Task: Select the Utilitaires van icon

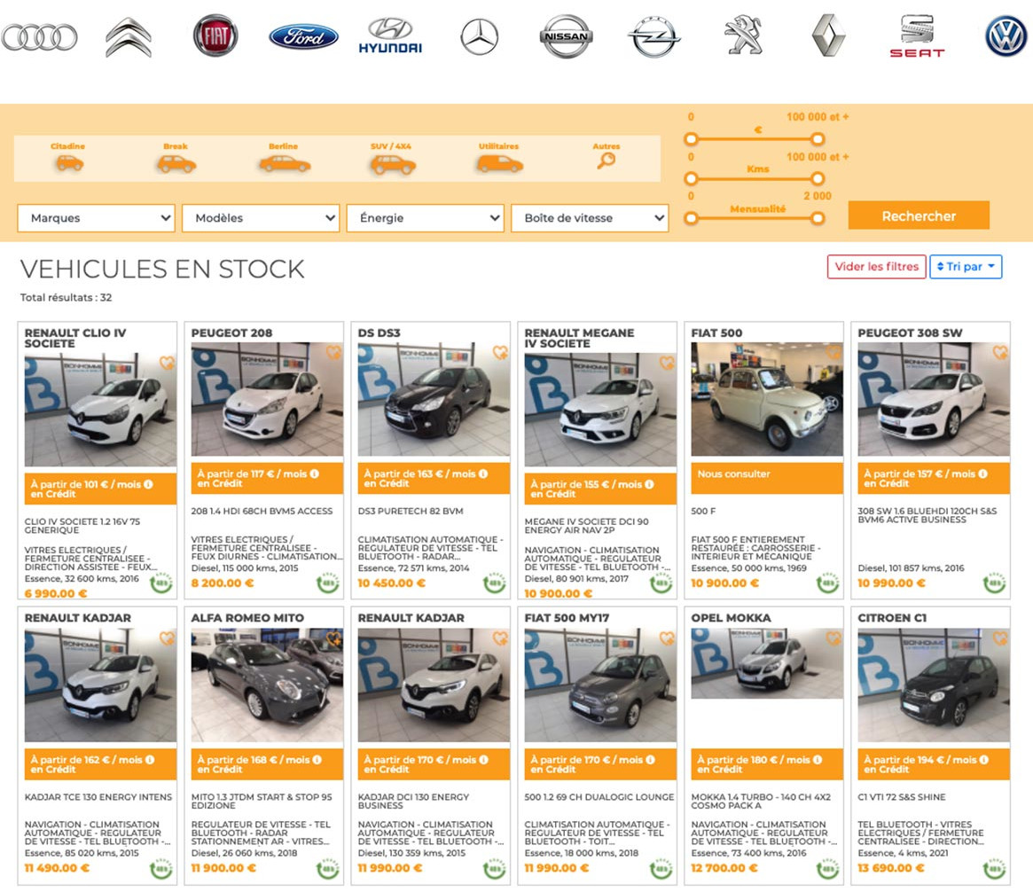Action: 500,164
